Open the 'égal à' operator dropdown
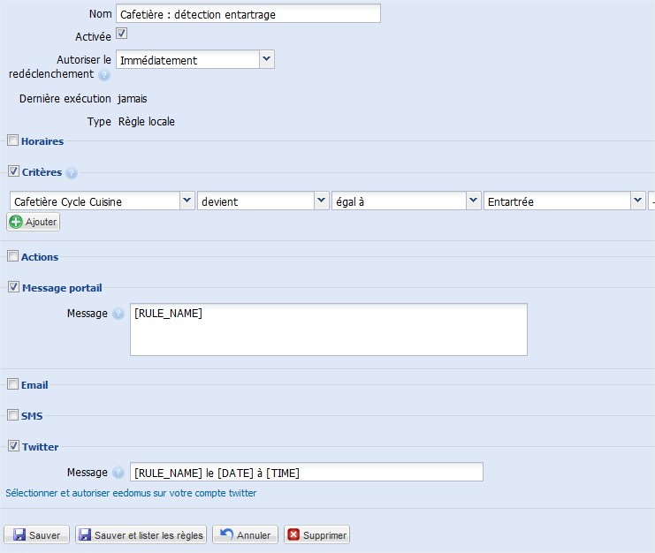This screenshot has width=655, height=553. (x=473, y=201)
